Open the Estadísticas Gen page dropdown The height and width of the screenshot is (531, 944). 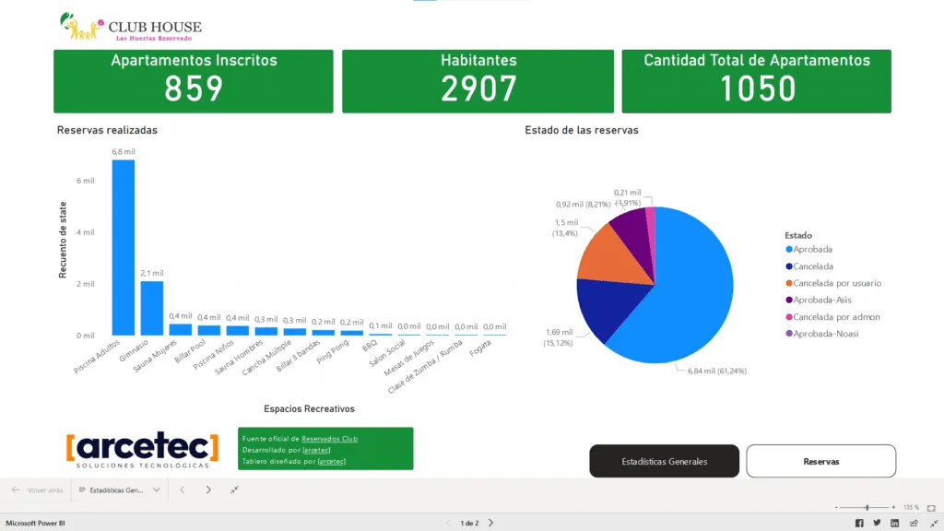156,490
